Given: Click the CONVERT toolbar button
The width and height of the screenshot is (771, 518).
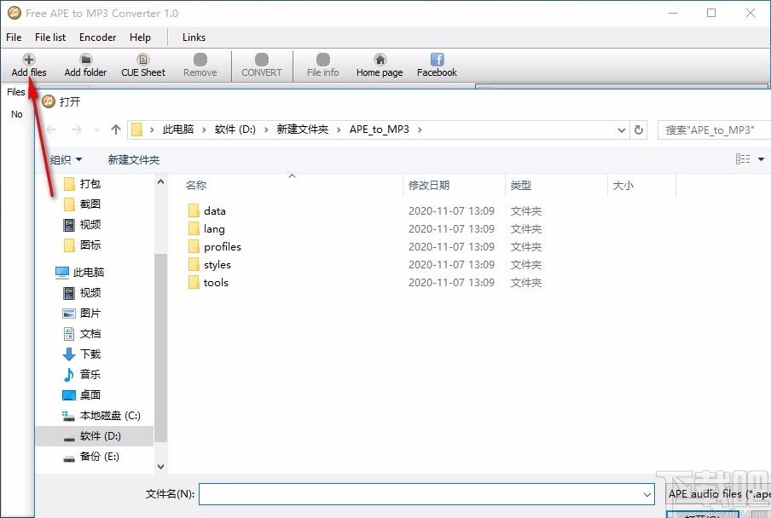Looking at the screenshot, I should 262,66.
